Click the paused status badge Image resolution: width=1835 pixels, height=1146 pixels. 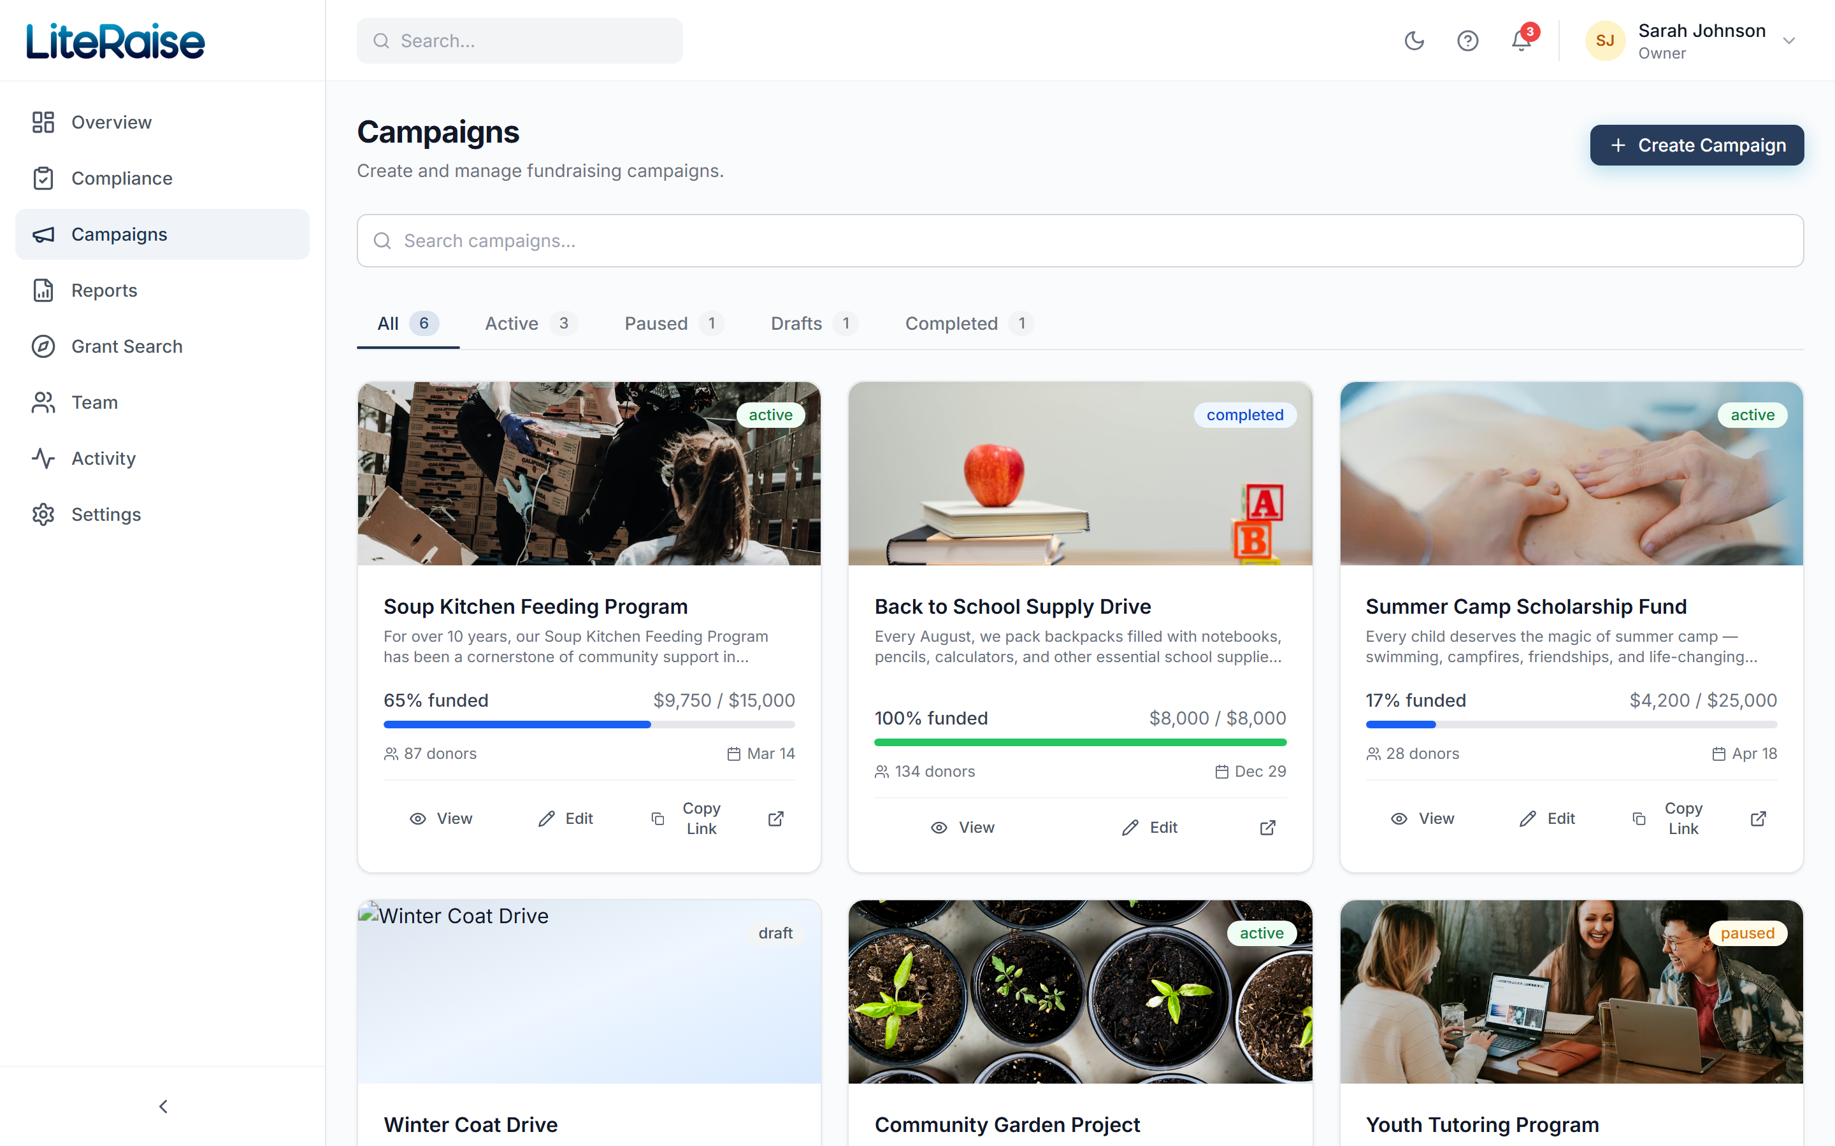coord(1747,933)
